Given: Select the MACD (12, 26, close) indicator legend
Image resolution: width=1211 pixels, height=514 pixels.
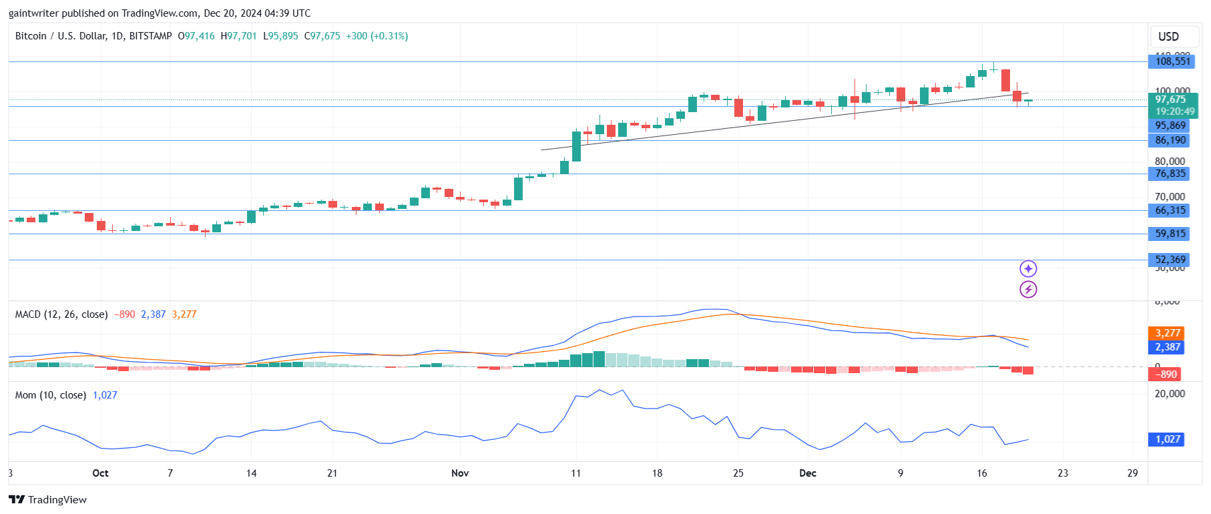Looking at the screenshot, I should (61, 314).
